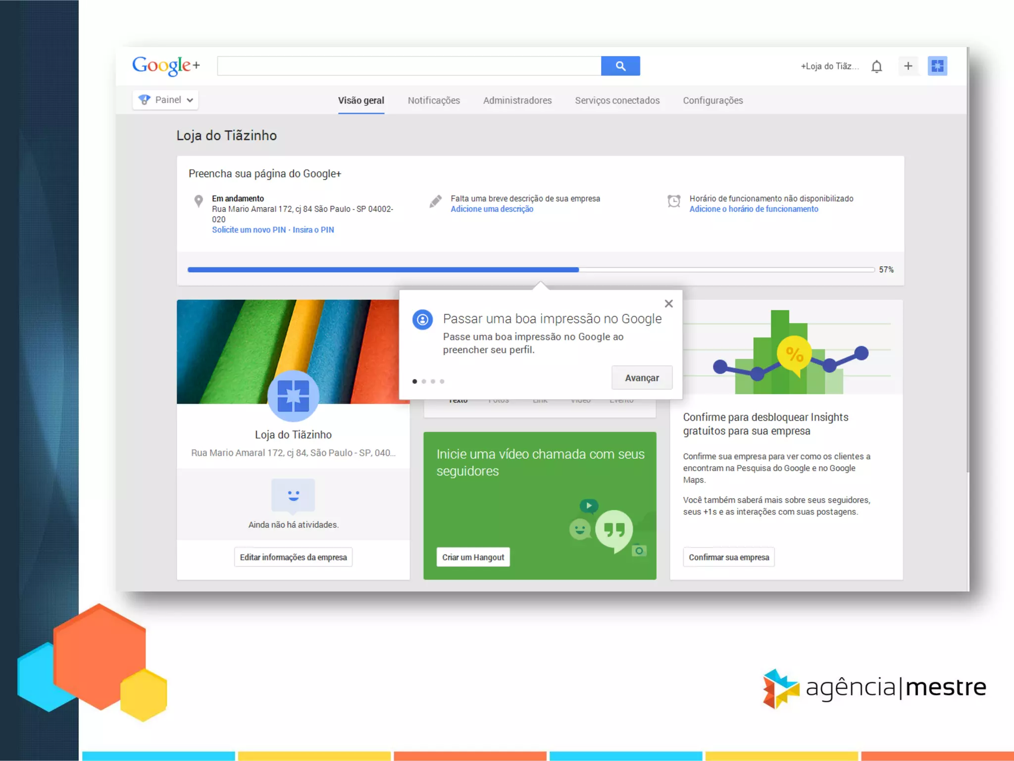This screenshot has width=1014, height=761.
Task: Click the Avançar button
Action: pos(642,378)
